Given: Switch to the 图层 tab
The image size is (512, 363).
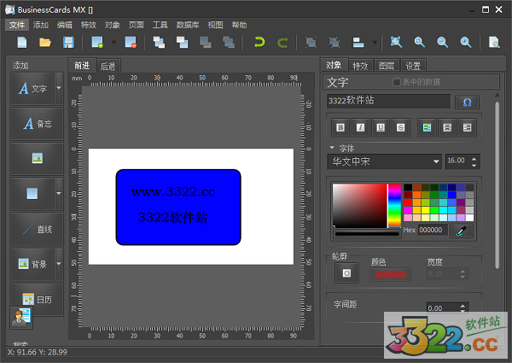Looking at the screenshot, I should pyautogui.click(x=387, y=66).
